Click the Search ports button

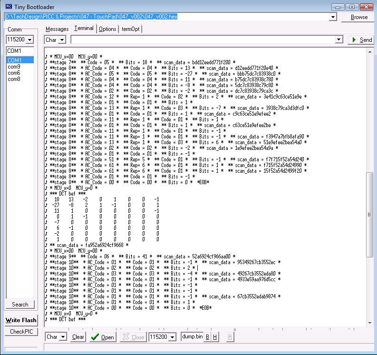pos(20,305)
